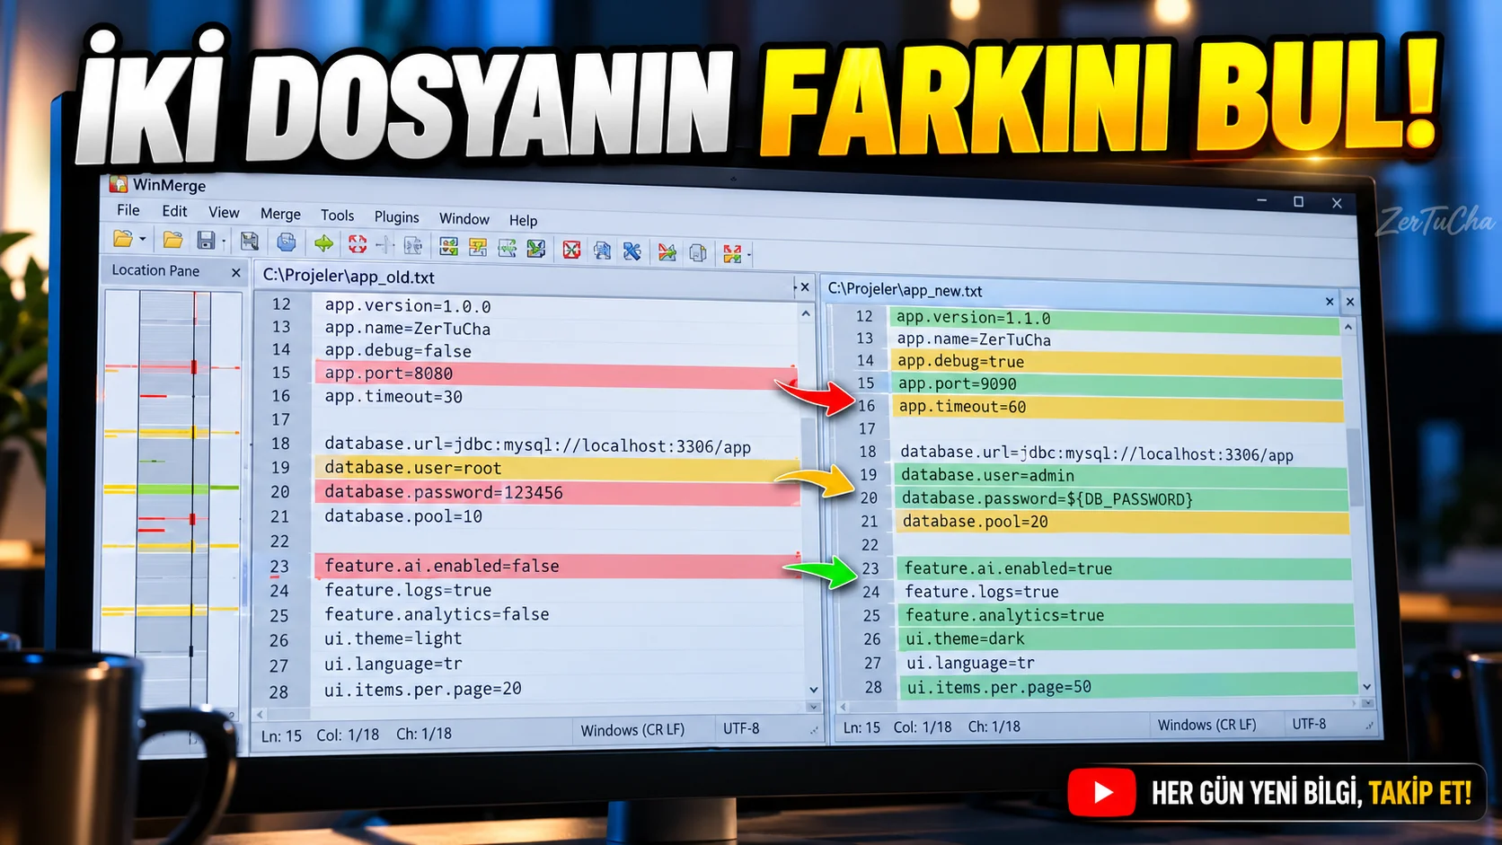Open the Edit menu
The width and height of the screenshot is (1502, 845).
click(174, 211)
